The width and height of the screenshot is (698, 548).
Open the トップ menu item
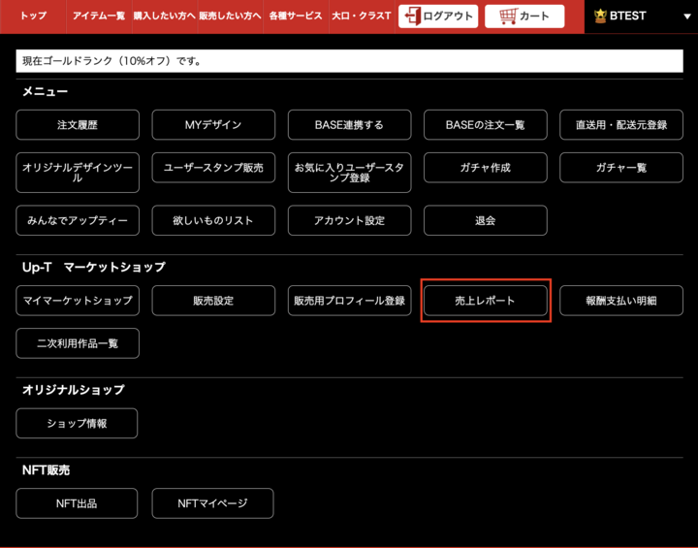click(x=33, y=16)
